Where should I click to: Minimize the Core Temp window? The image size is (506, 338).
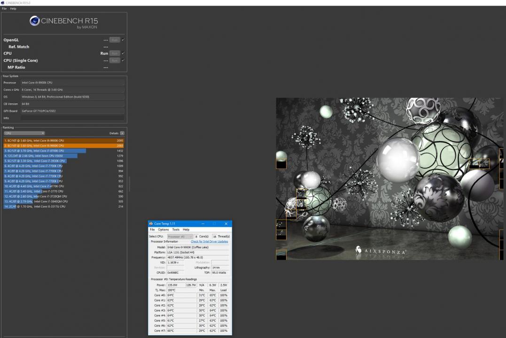pyautogui.click(x=203, y=224)
